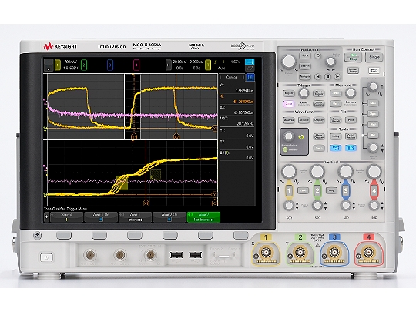Click the highlighted Zone trigger button
This screenshot has width=416, height=312.
tap(288, 104)
